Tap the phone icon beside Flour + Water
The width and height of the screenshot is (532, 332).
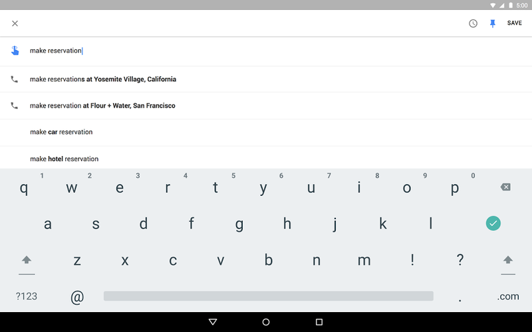14,106
